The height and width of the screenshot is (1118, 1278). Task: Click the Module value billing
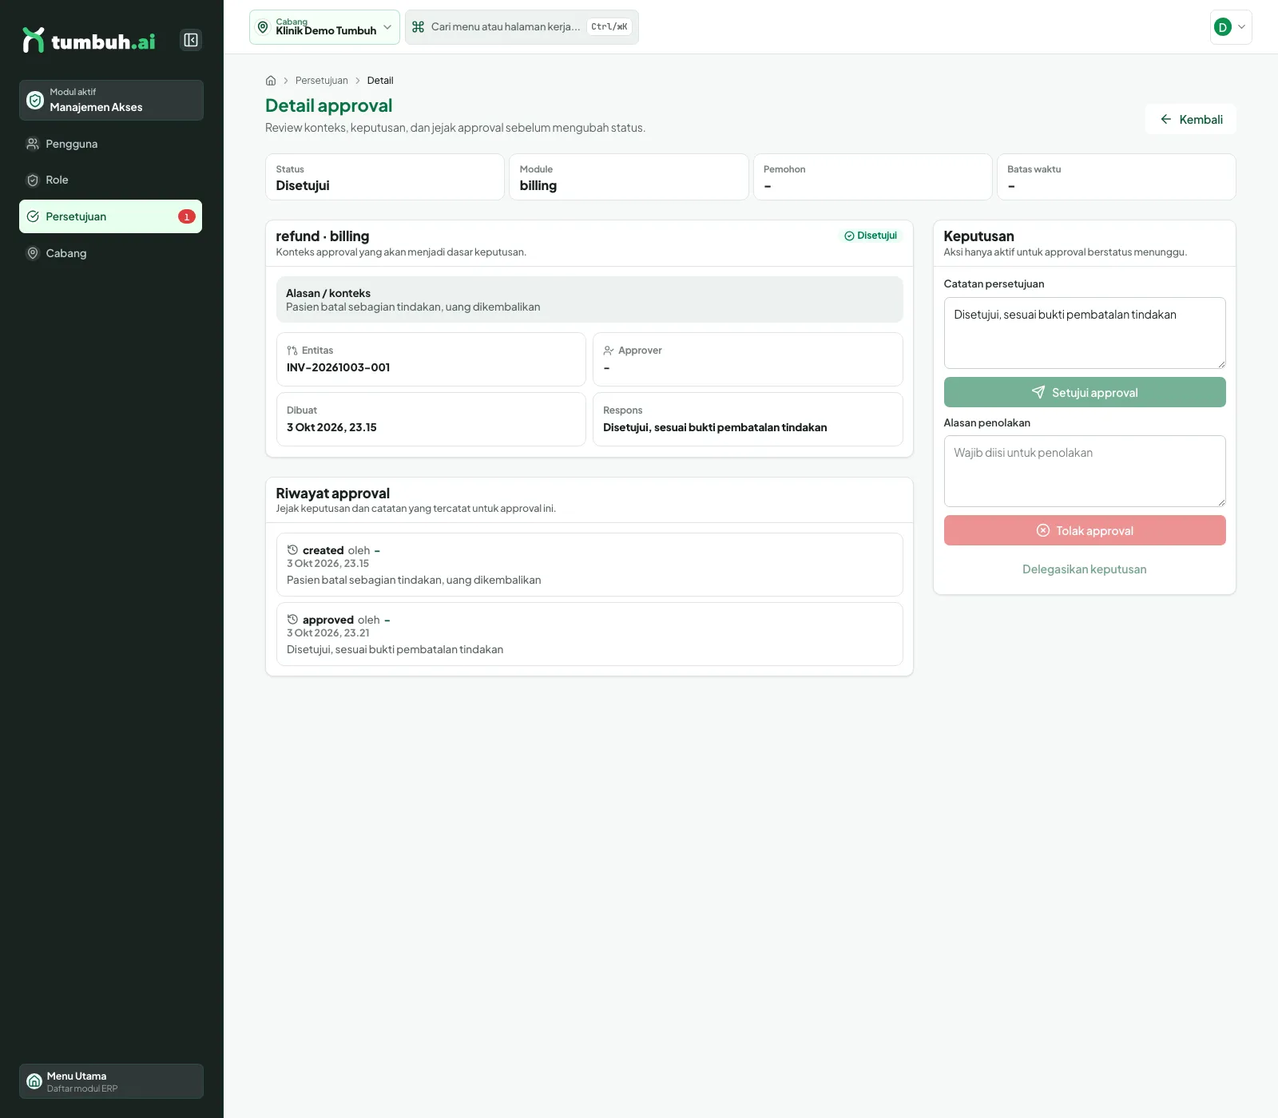538,185
